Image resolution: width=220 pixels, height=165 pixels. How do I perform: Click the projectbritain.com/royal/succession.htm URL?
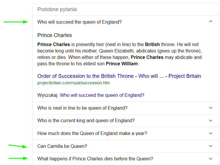point(73,83)
